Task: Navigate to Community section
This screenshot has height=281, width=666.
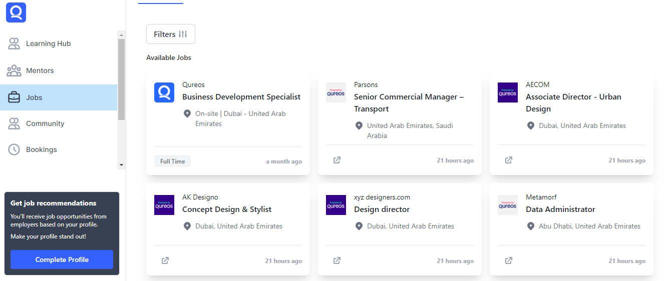Action: click(x=45, y=123)
